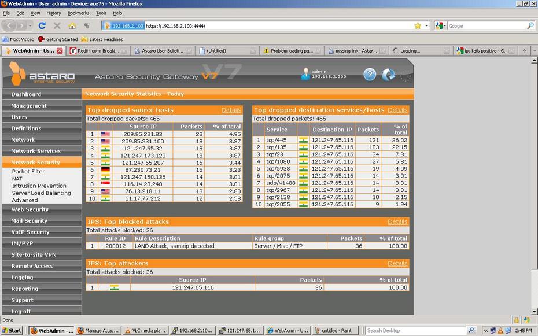
Task: Reload the page with the refresh icon
Action: pyautogui.click(x=42, y=25)
